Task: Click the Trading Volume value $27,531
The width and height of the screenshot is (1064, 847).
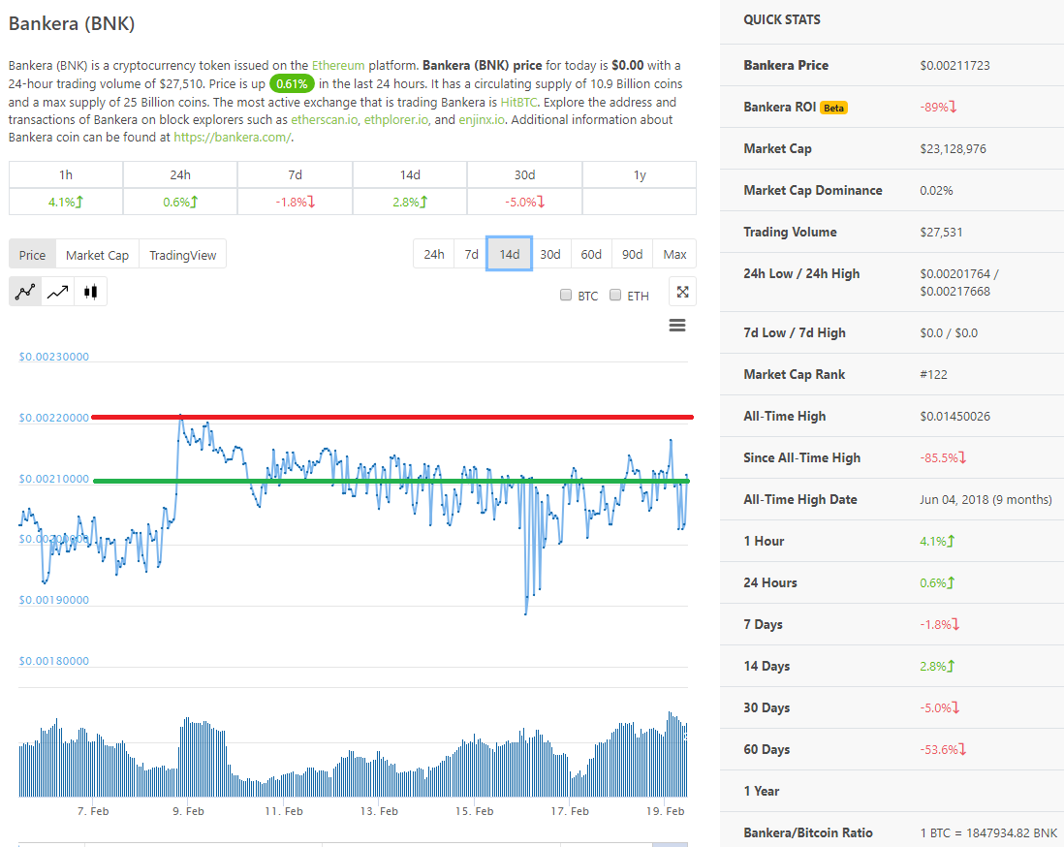Action: 941,233
